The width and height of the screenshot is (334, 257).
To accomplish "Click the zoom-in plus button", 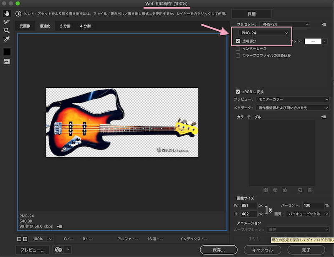I will pyautogui.click(x=25, y=239).
